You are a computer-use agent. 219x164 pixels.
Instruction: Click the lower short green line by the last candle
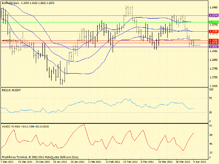[196, 45]
